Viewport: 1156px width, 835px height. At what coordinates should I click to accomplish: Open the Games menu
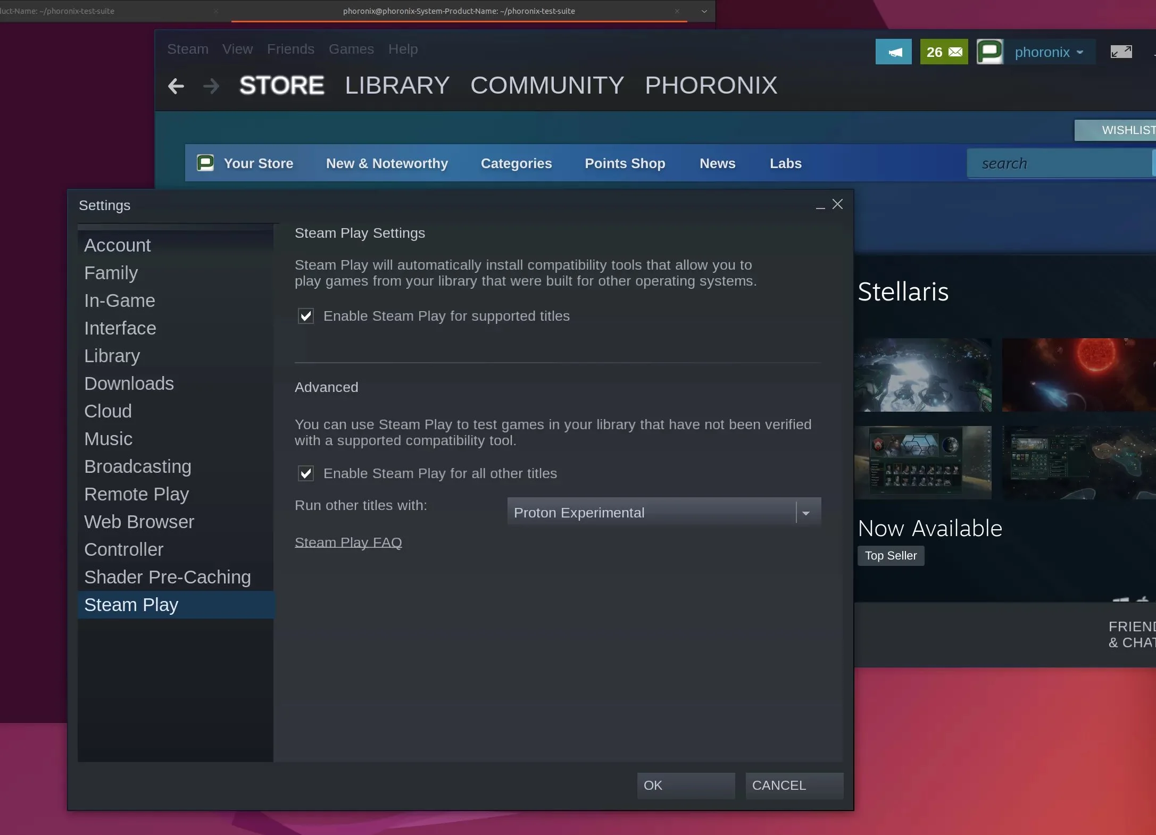pos(351,49)
